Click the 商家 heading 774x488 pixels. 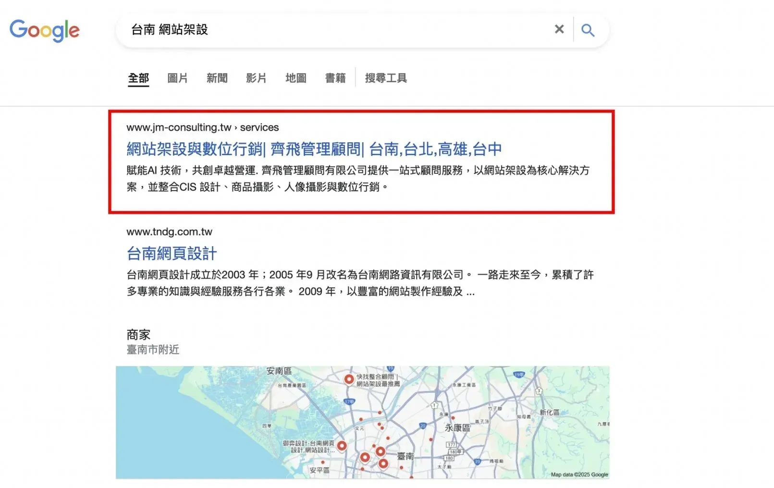point(138,334)
